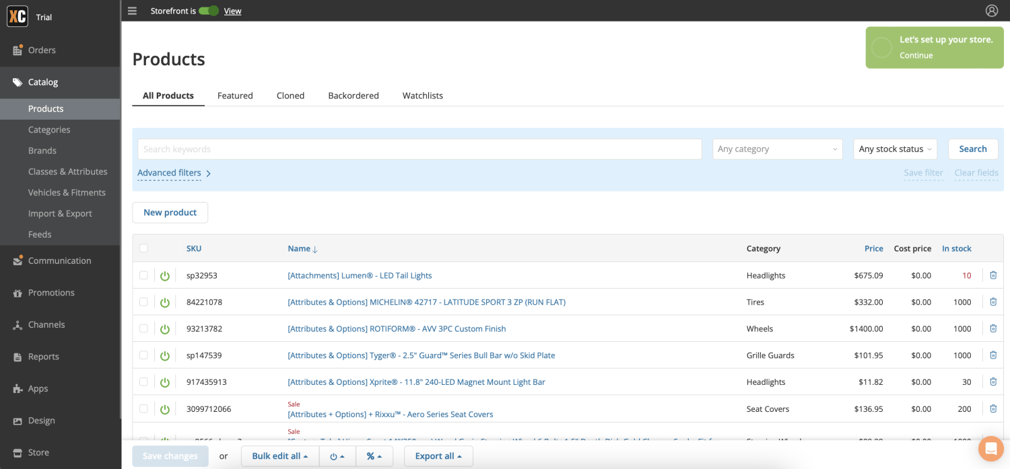The image size is (1010, 469).
Task: Open the Any category dropdown
Action: tap(777, 149)
